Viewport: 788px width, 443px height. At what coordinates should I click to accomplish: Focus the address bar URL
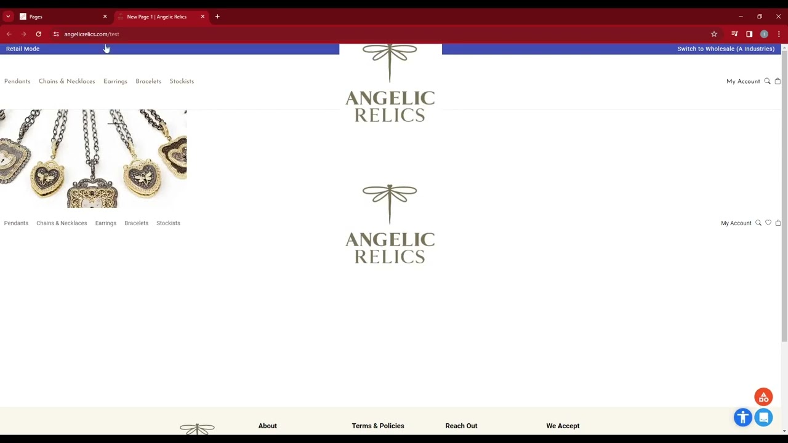click(x=92, y=34)
